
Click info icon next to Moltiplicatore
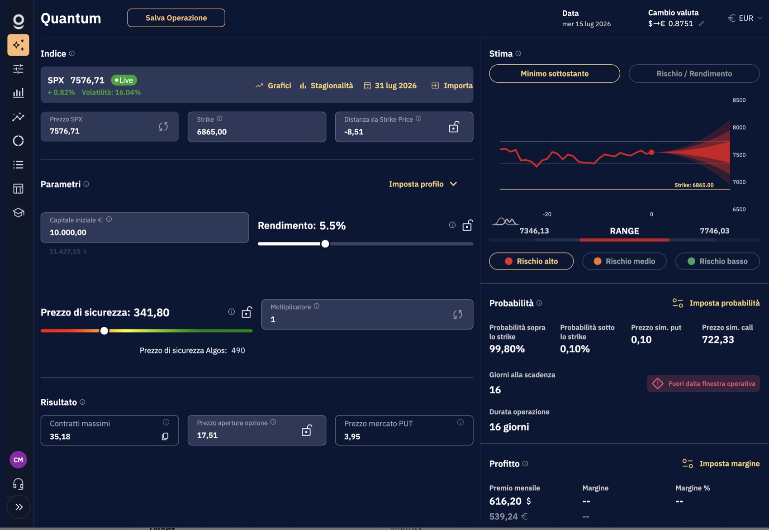click(x=317, y=306)
